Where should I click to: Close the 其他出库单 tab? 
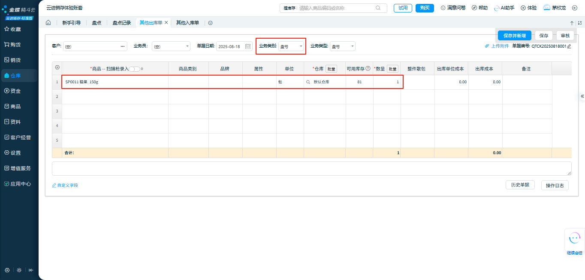point(166,23)
